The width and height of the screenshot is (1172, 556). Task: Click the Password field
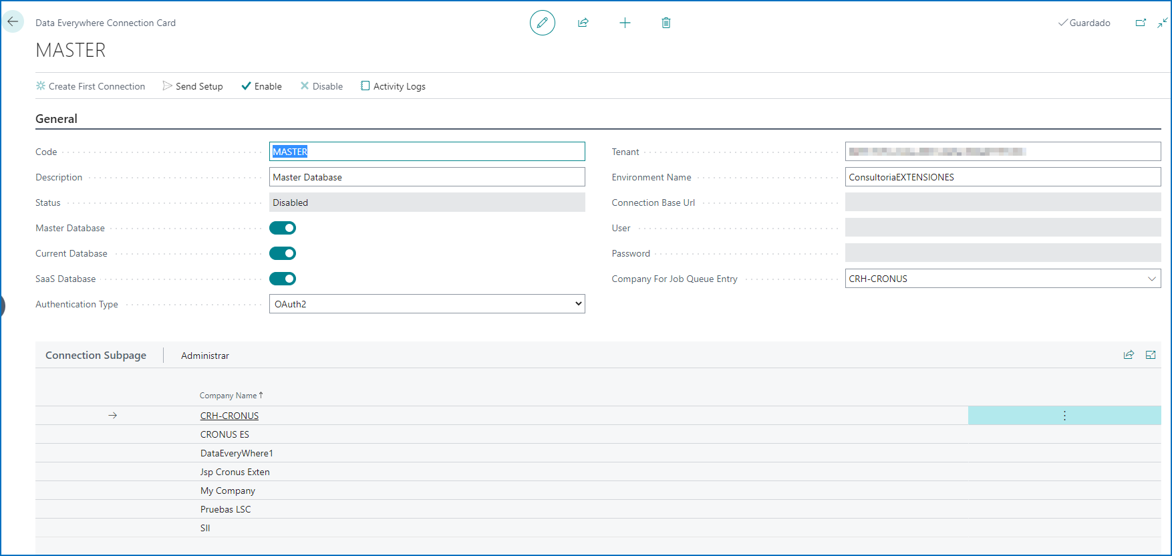click(x=1003, y=253)
